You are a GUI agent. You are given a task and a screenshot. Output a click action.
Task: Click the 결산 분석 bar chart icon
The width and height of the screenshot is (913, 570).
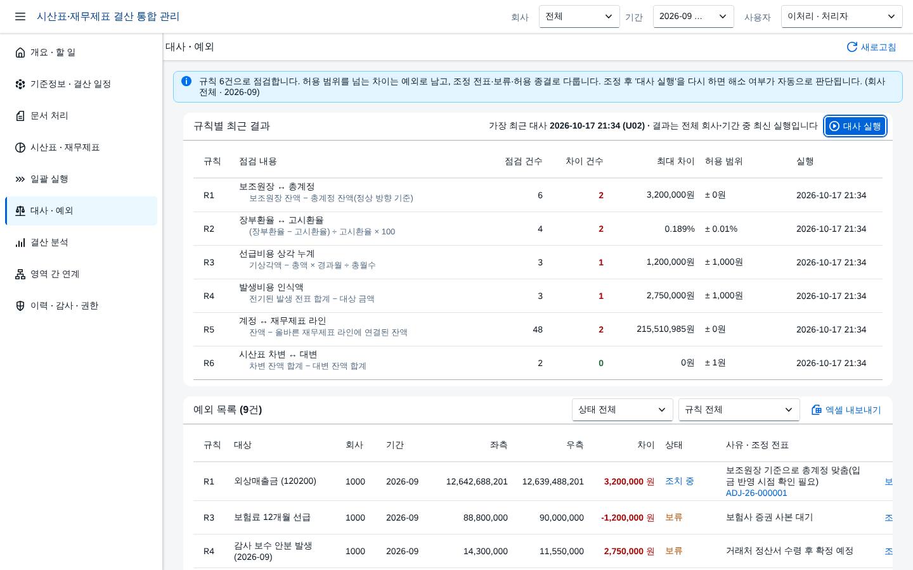20,243
